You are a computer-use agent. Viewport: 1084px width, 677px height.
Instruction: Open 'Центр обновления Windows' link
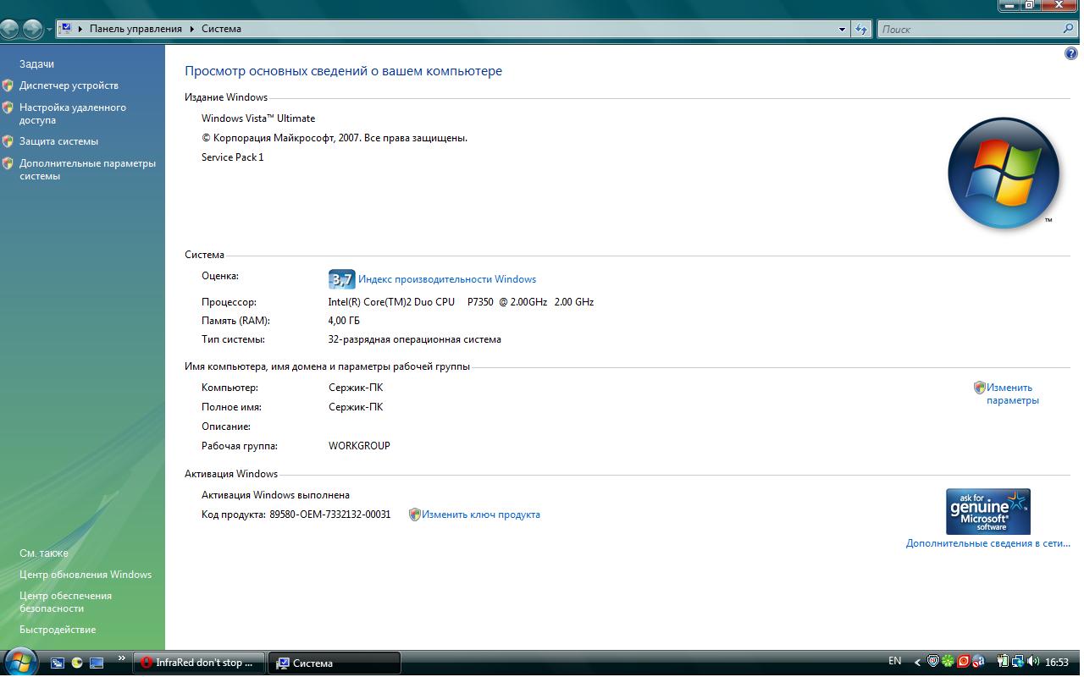pyautogui.click(x=86, y=575)
